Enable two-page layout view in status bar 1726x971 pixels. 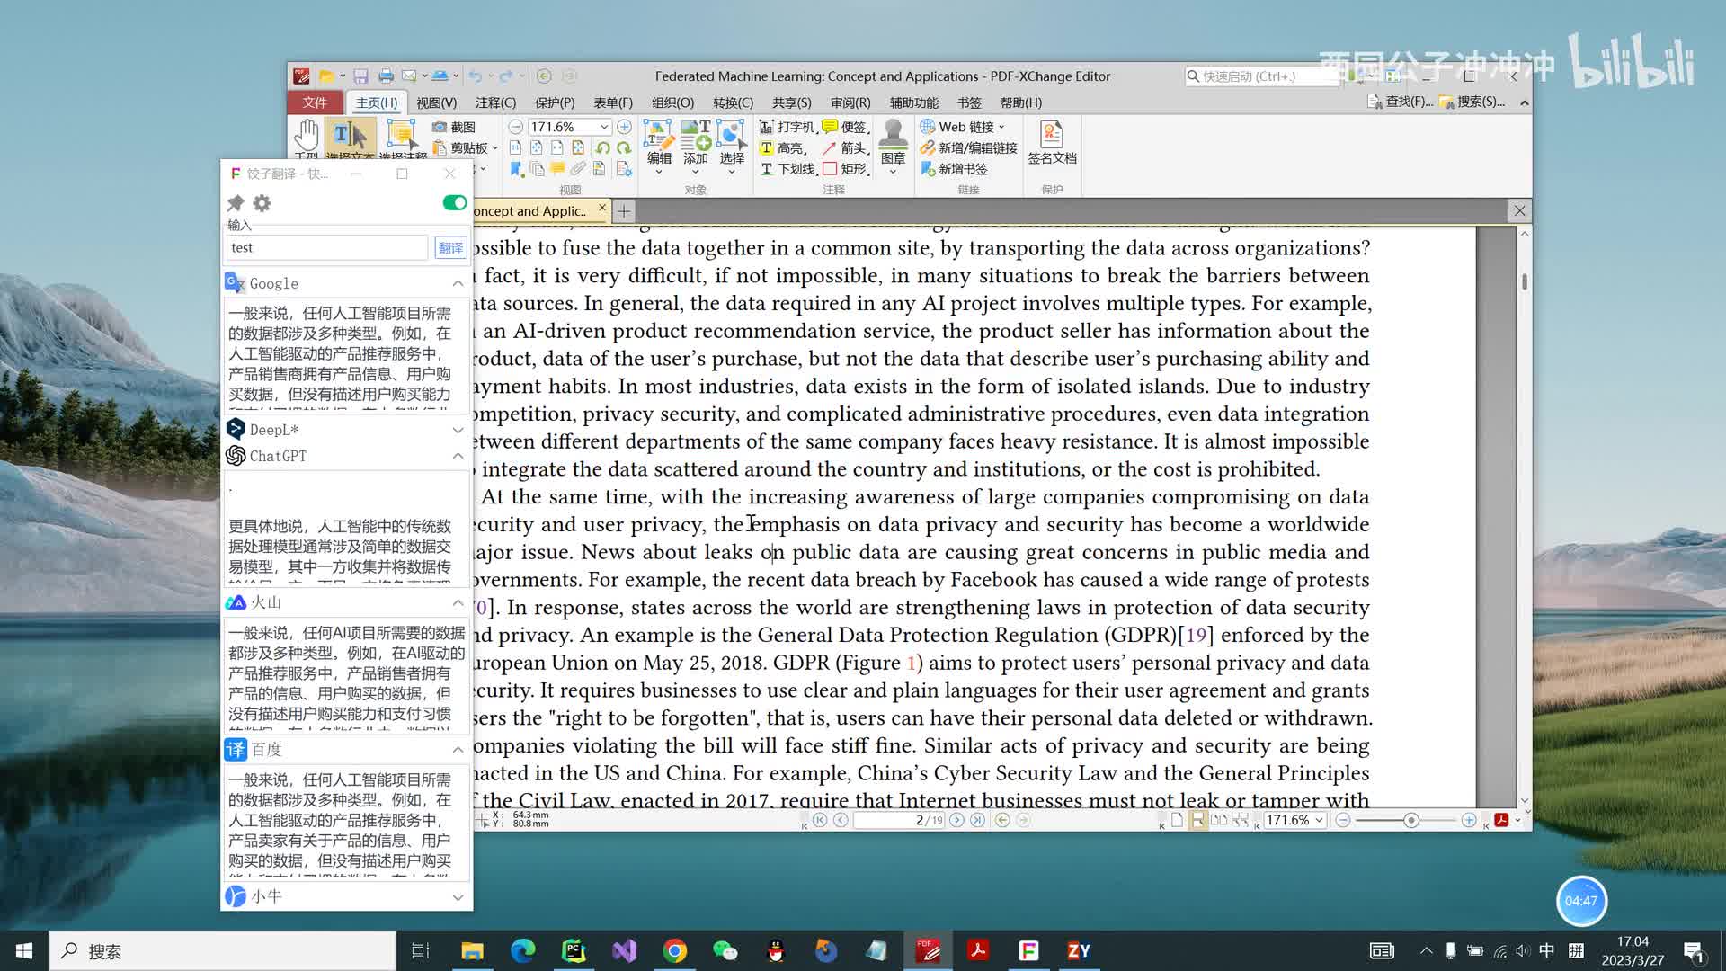tap(1218, 820)
